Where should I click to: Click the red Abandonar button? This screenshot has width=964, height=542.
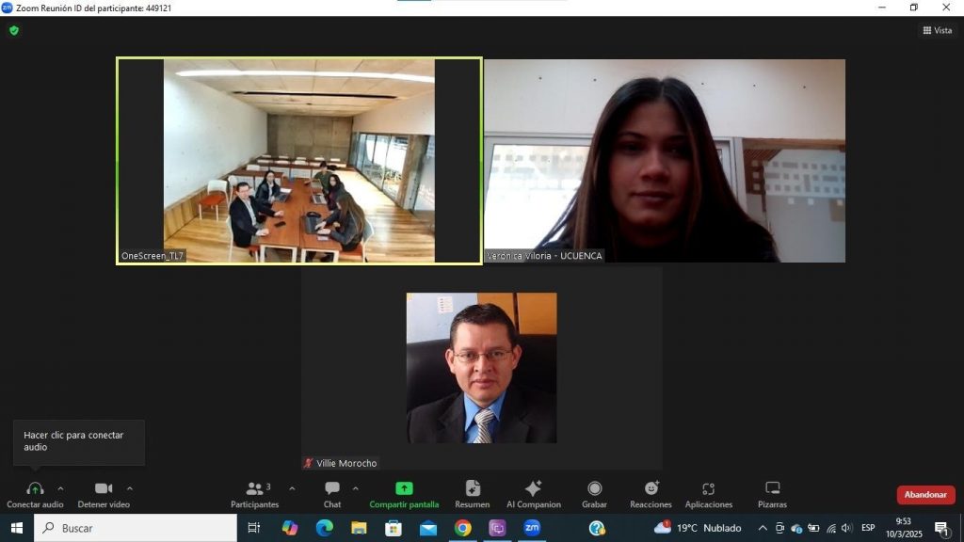925,495
